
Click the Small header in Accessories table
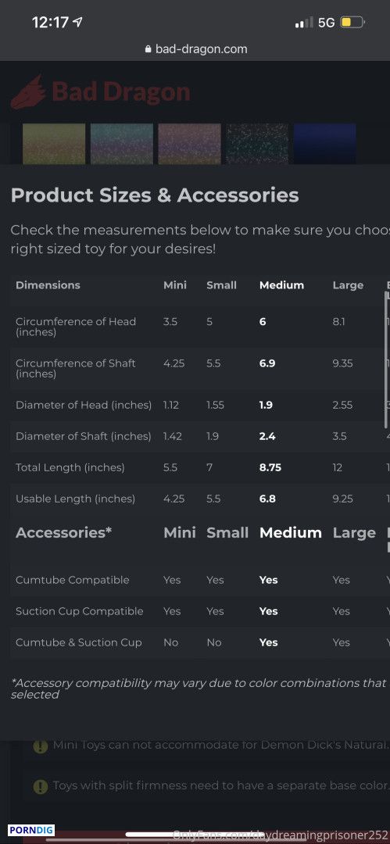(x=227, y=533)
